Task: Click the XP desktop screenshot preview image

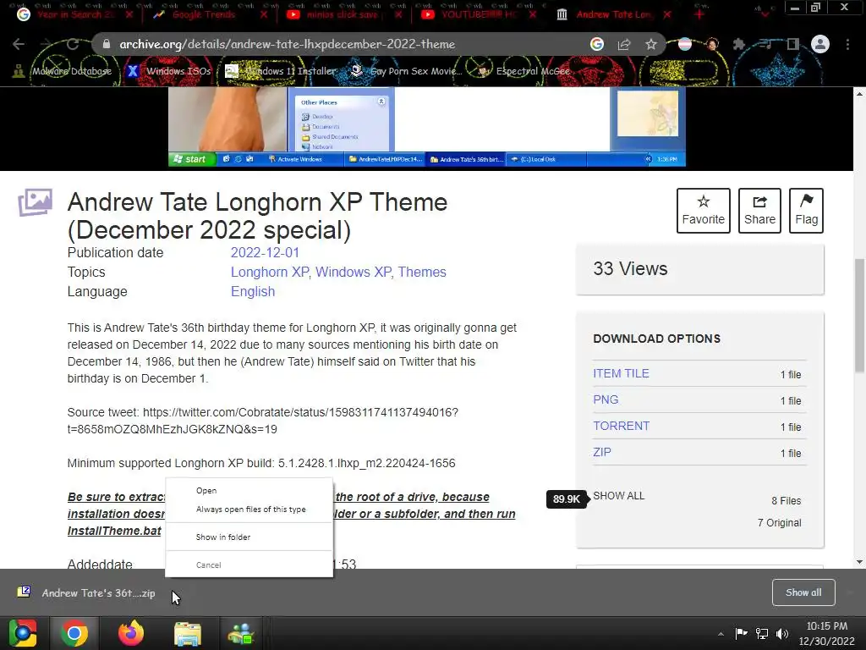Action: pos(427,127)
